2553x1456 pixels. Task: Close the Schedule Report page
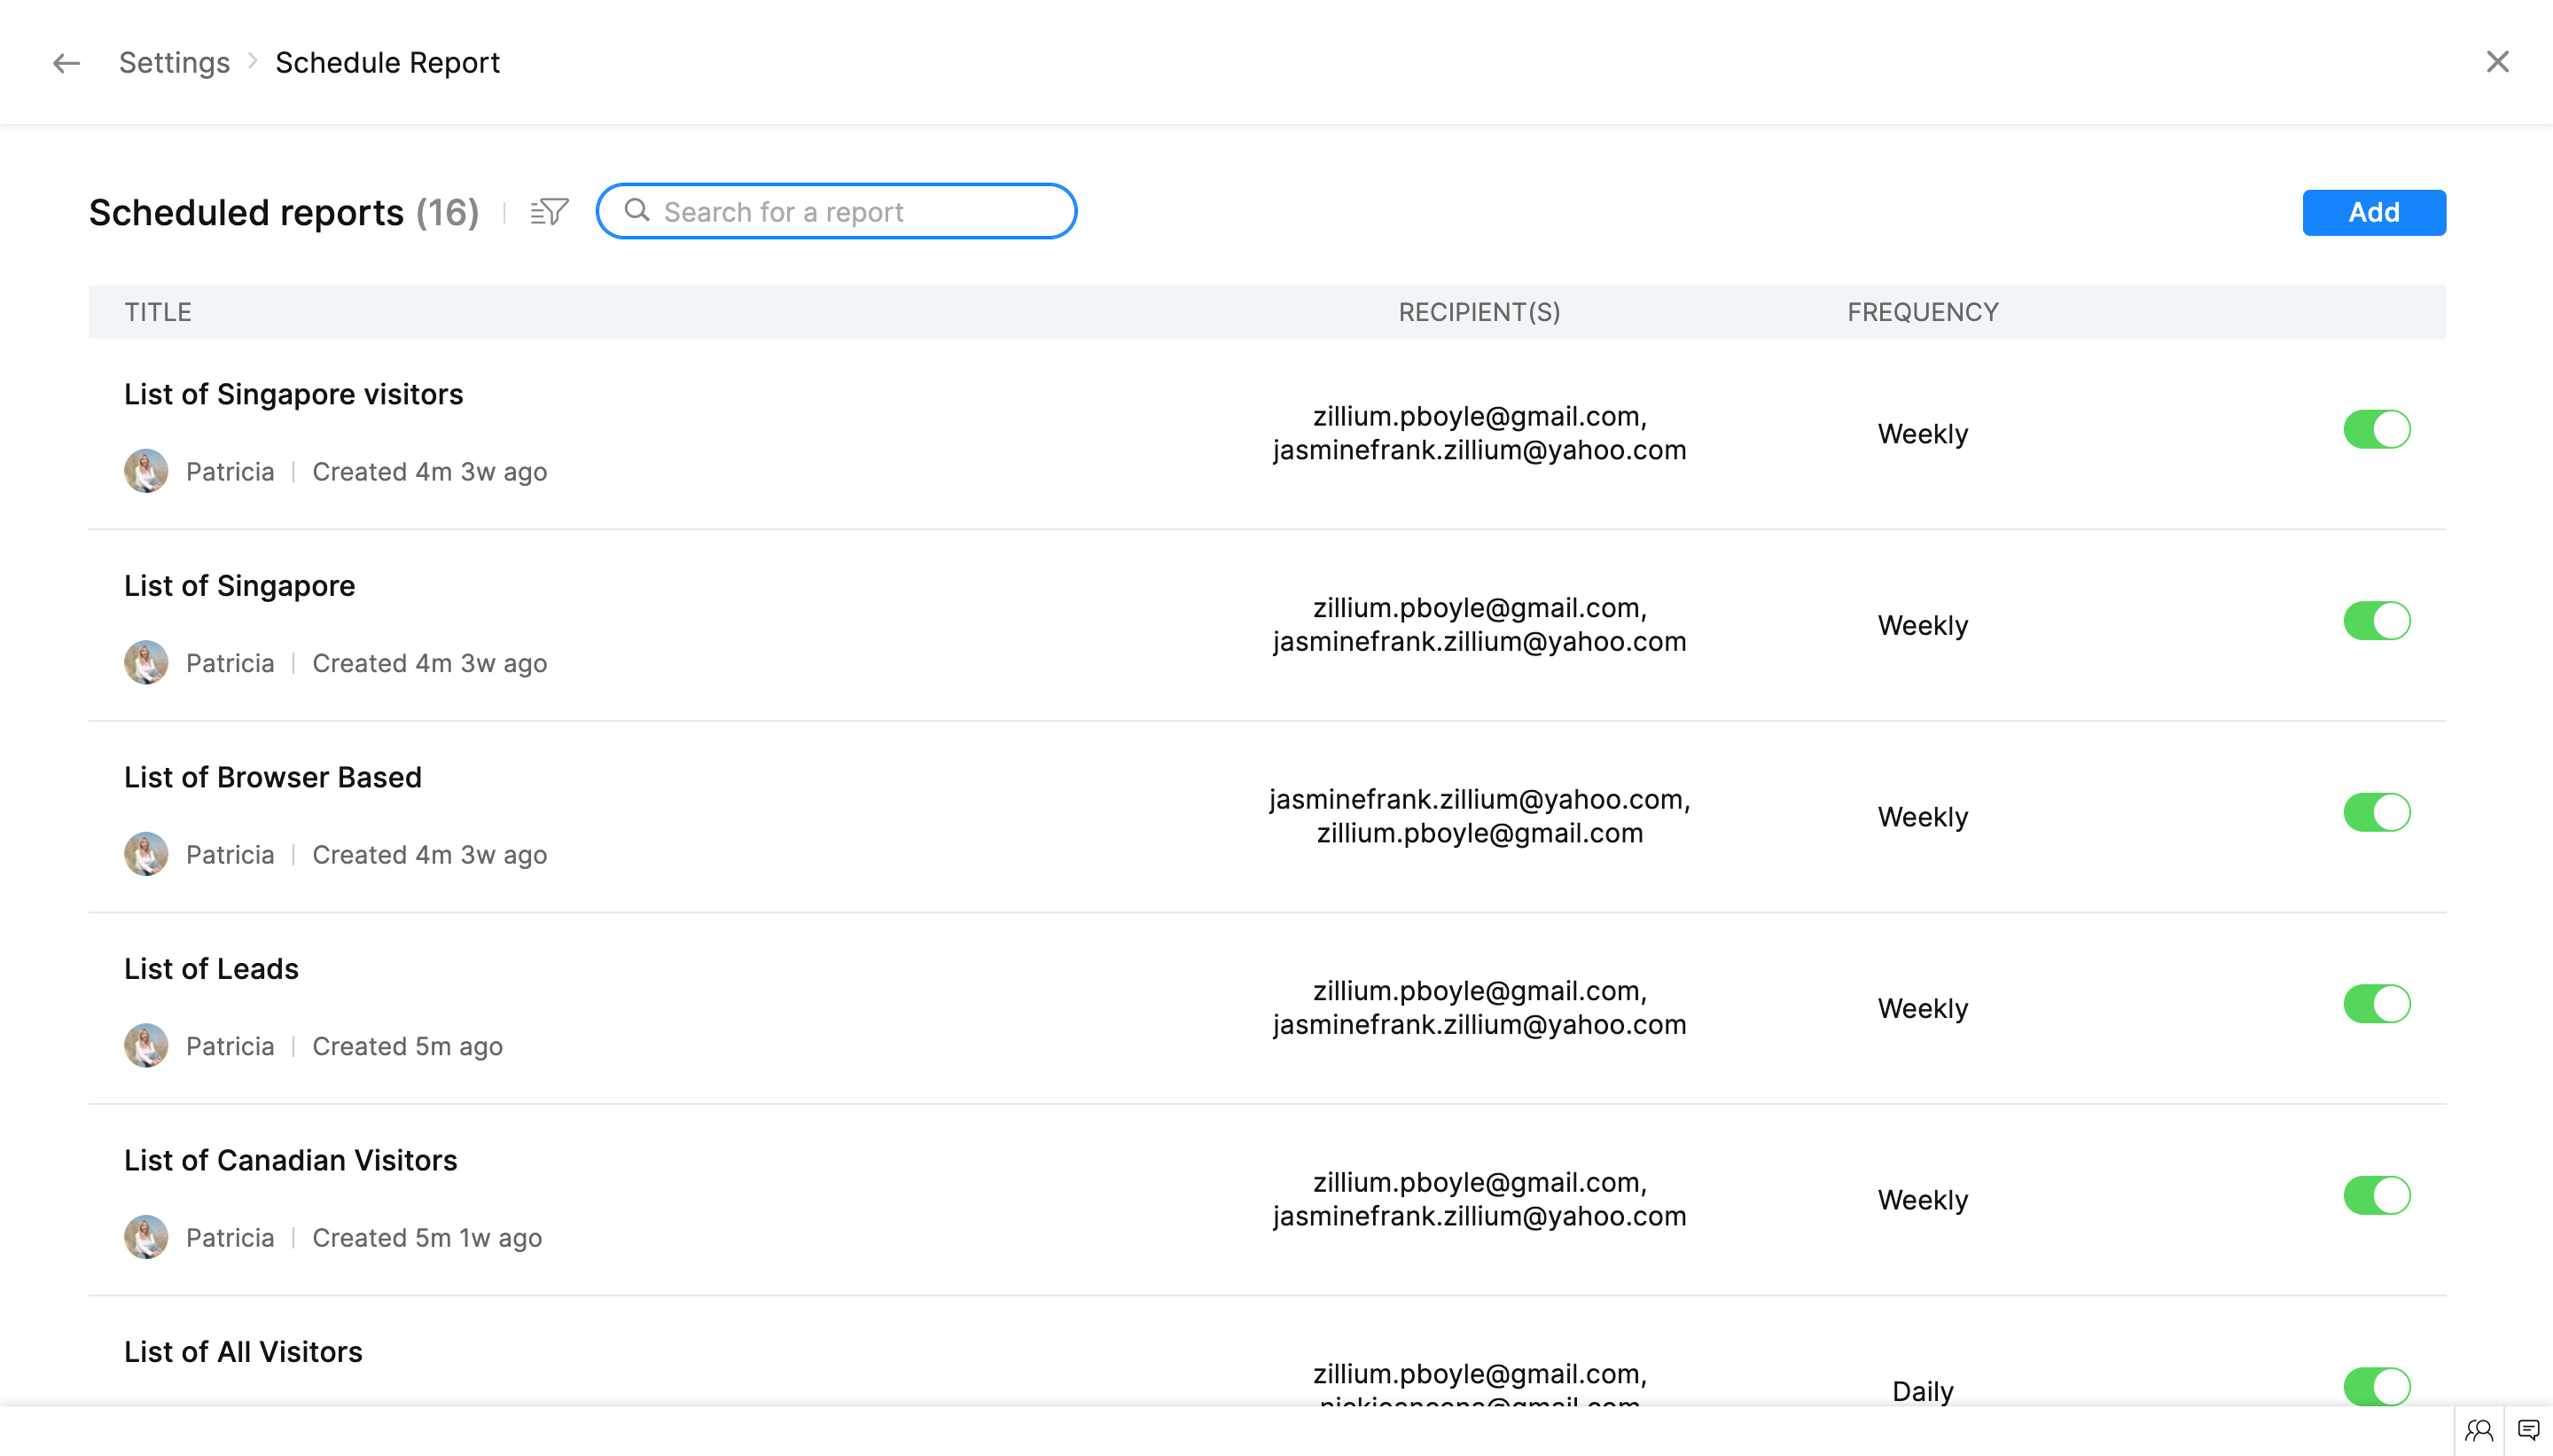(x=2497, y=62)
